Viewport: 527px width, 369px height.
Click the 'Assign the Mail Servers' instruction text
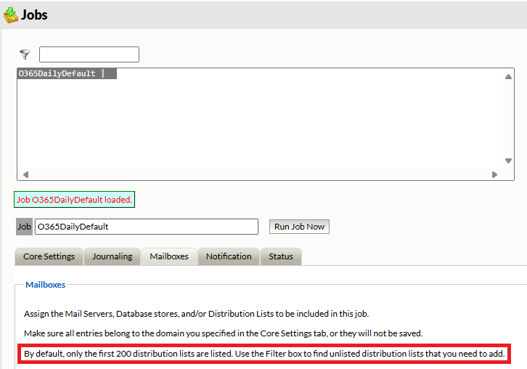[x=196, y=314]
